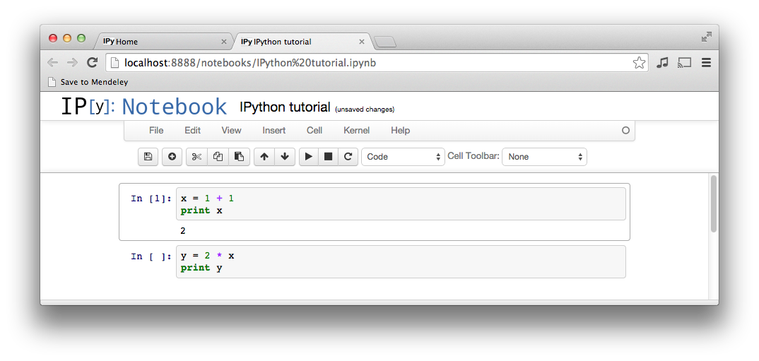This screenshot has width=759, height=361.
Task: Move the selected cell up
Action: (264, 157)
